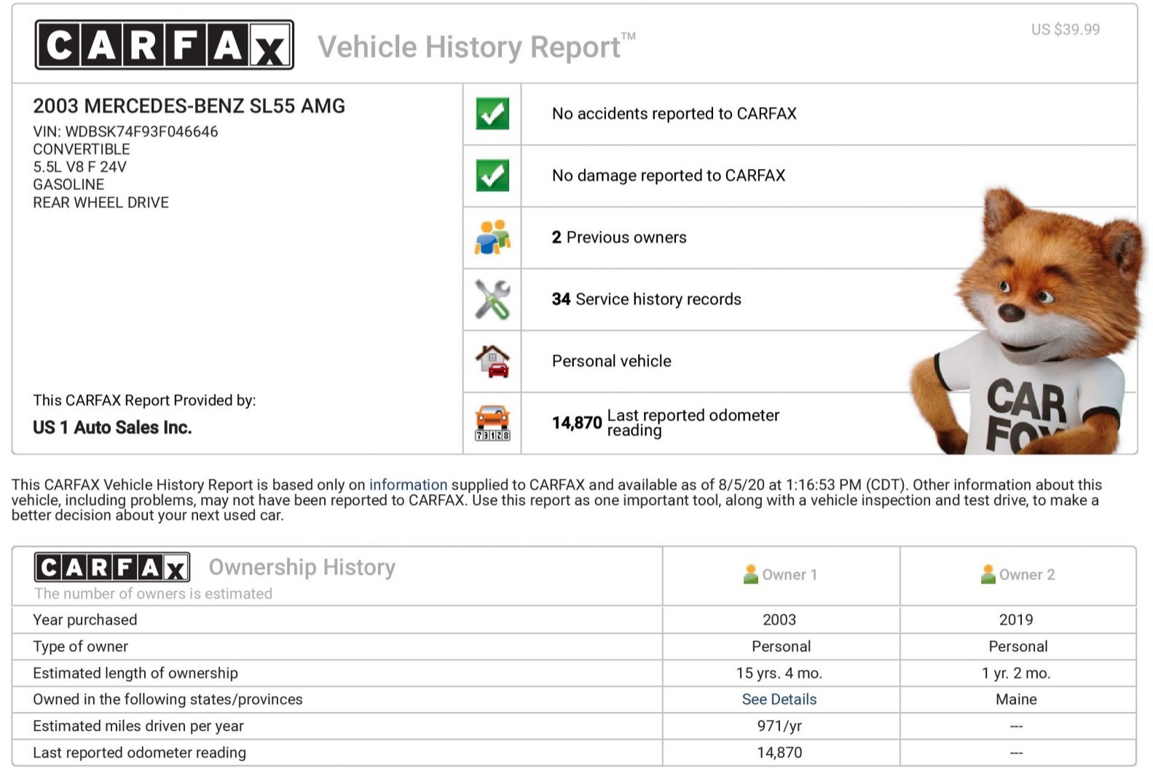Click the Owner 1 person icon
Screen dimensions: 1153x768
point(750,574)
